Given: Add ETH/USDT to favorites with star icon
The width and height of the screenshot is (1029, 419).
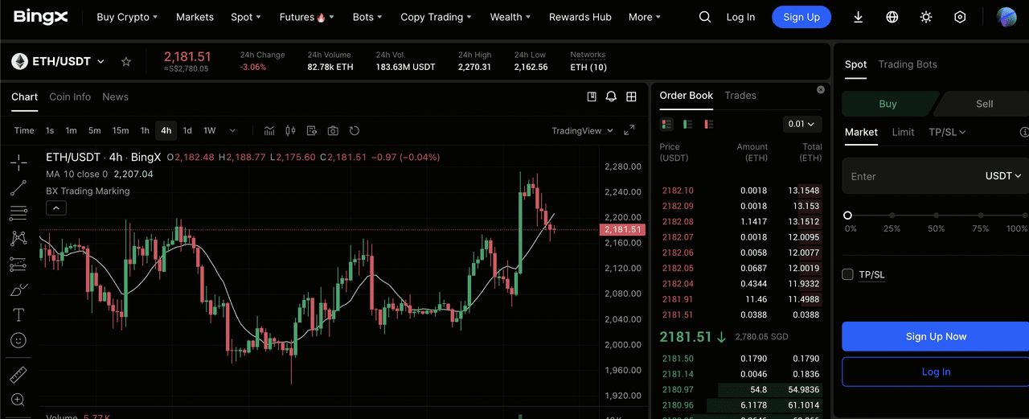Looking at the screenshot, I should (126, 62).
